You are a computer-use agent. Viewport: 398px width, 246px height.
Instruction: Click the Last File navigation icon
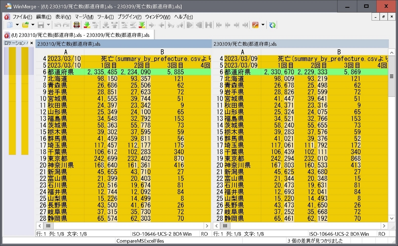(245, 25)
